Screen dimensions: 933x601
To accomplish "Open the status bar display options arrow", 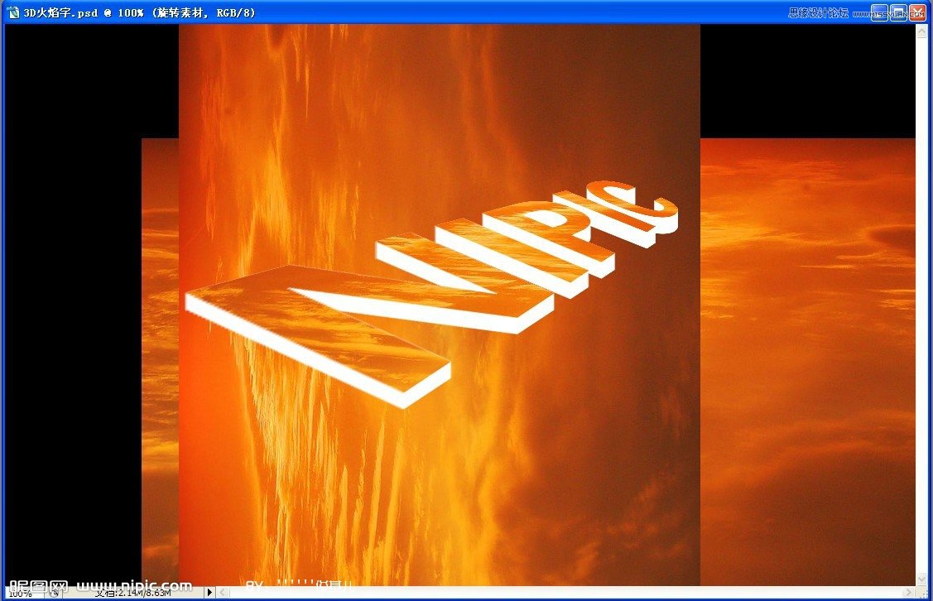I will coord(209,591).
